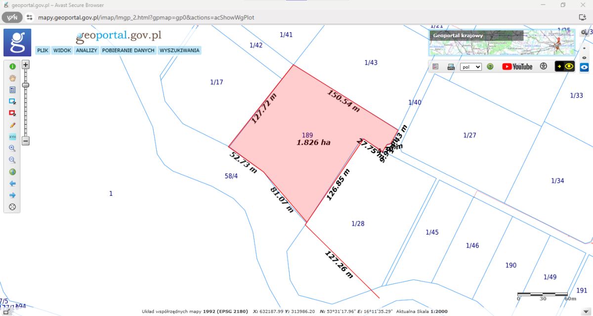Toggle the blue eye visibility button

click(584, 67)
